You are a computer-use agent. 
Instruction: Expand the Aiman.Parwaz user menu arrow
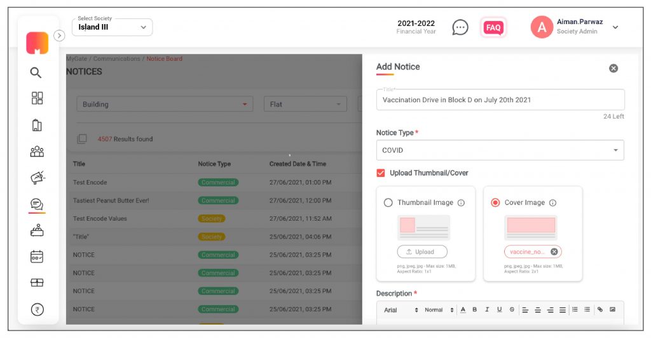[x=615, y=27]
